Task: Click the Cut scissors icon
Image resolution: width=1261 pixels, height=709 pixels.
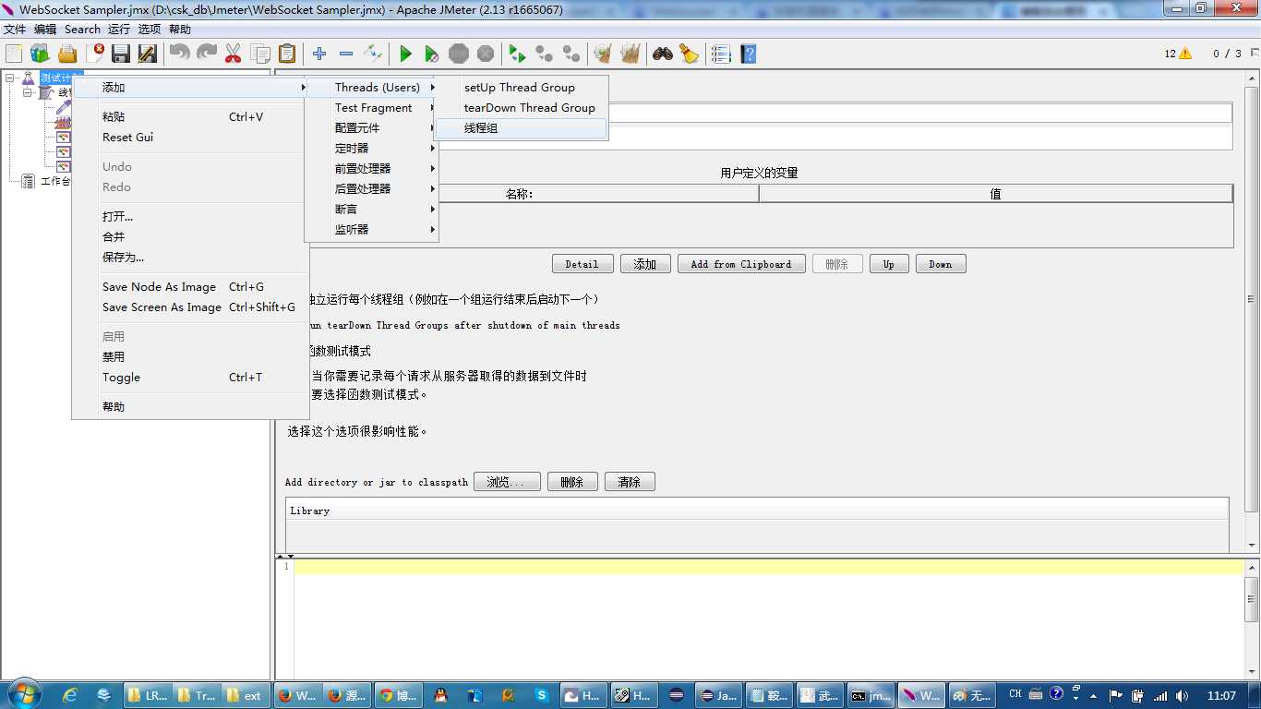Action: coord(234,54)
